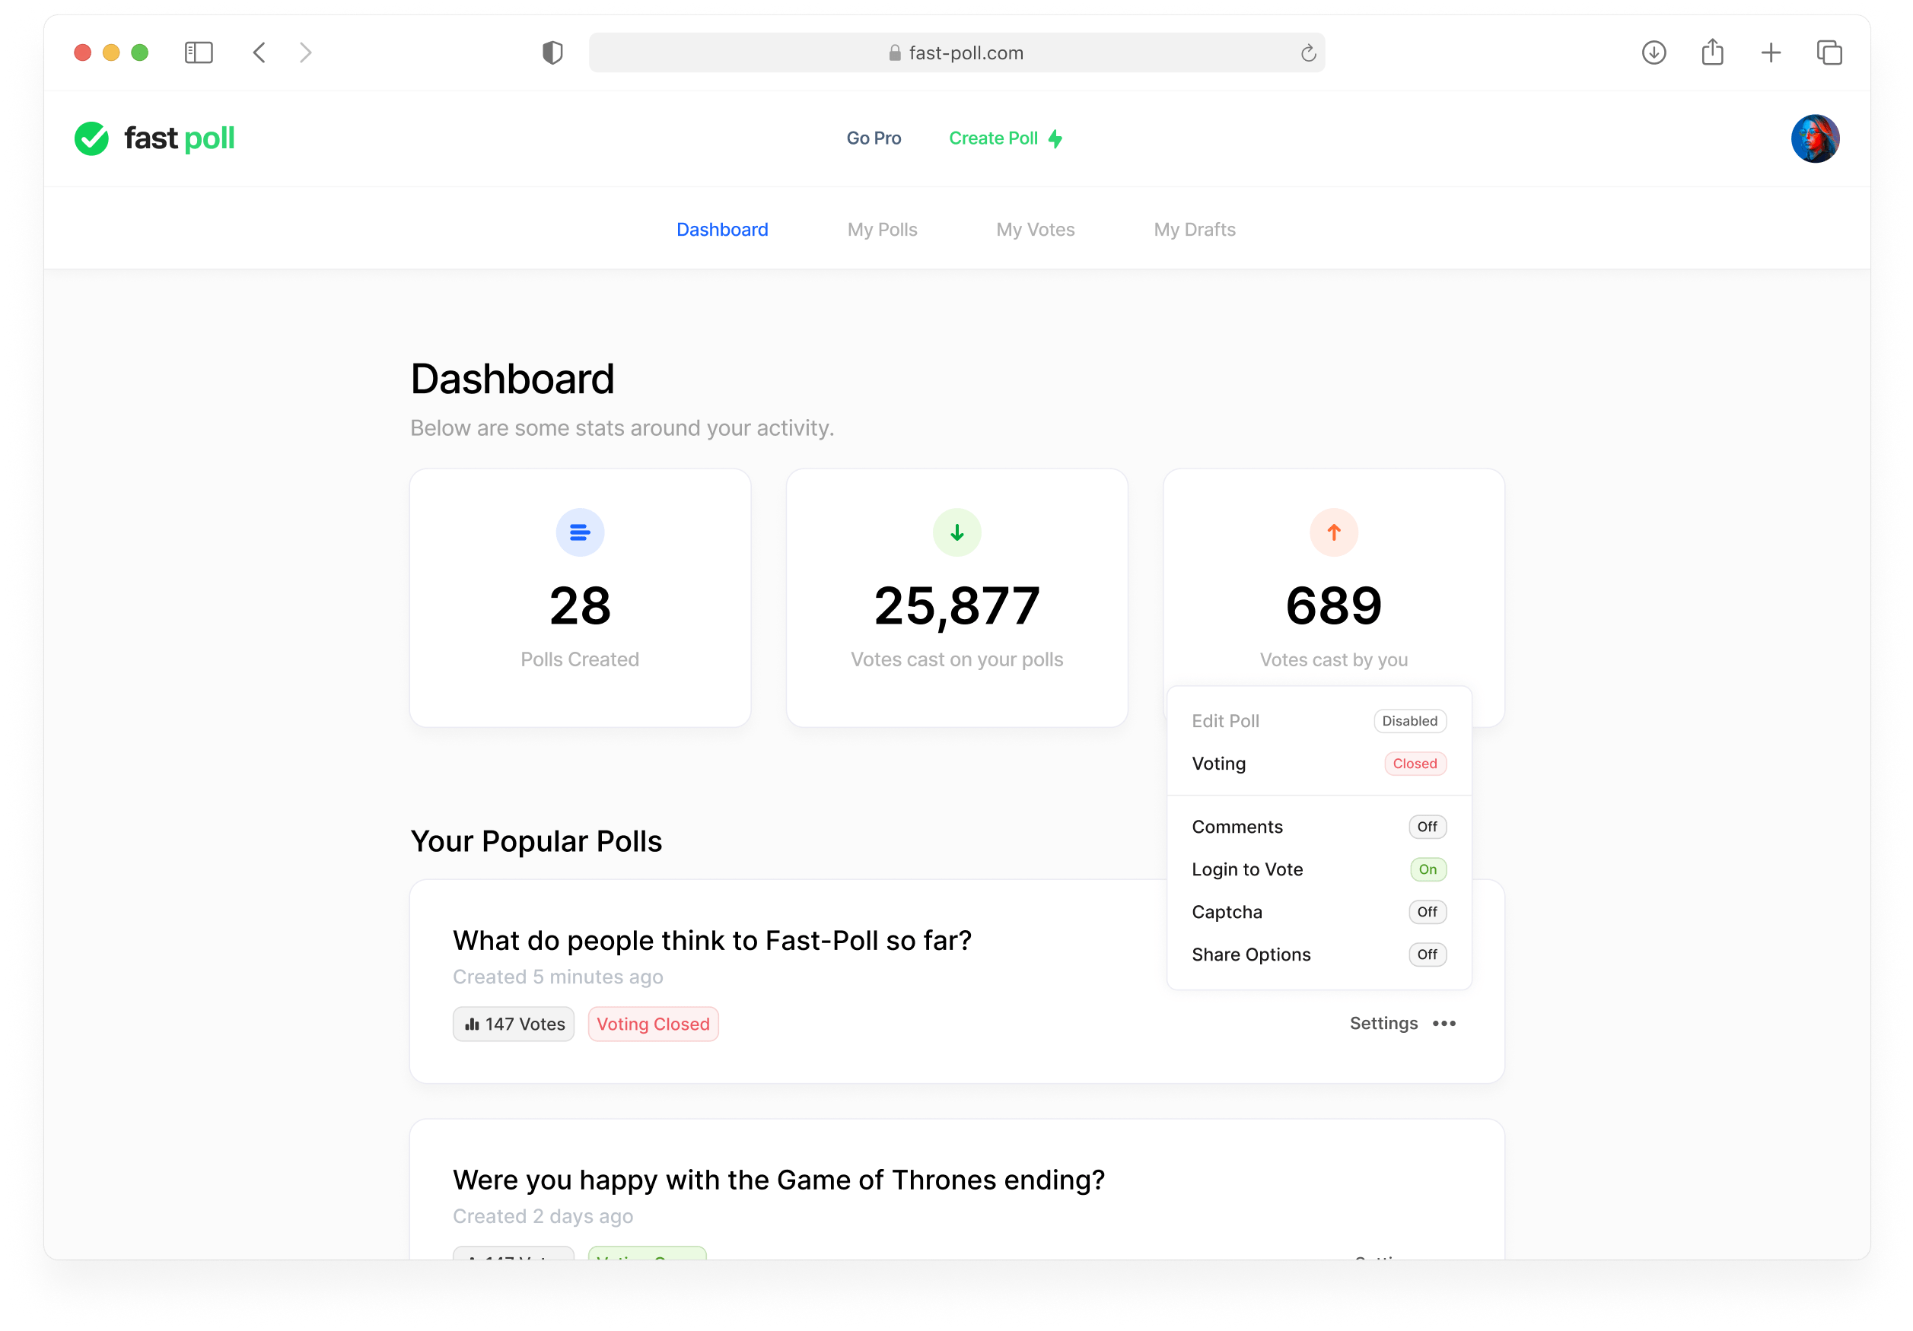Viewport: 1913px width, 1331px height.
Task: Show the tab overview icon
Action: pos(1829,53)
